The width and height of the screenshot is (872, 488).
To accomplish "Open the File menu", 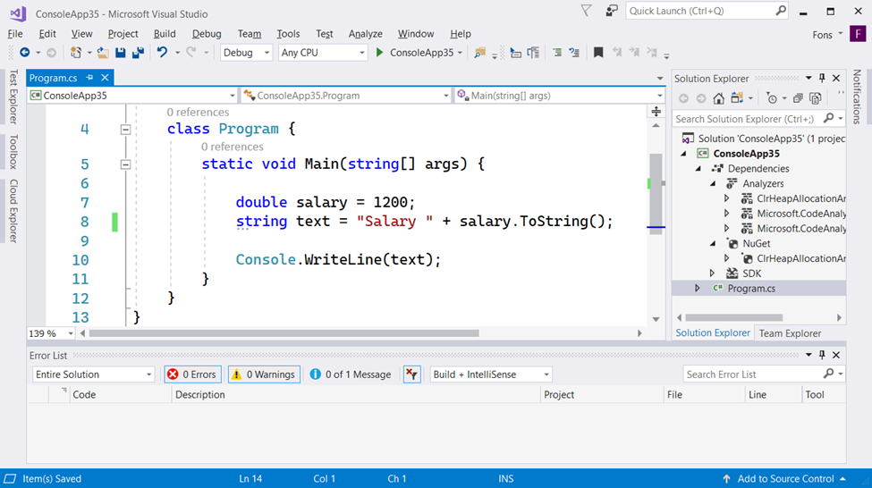I will click(x=15, y=34).
